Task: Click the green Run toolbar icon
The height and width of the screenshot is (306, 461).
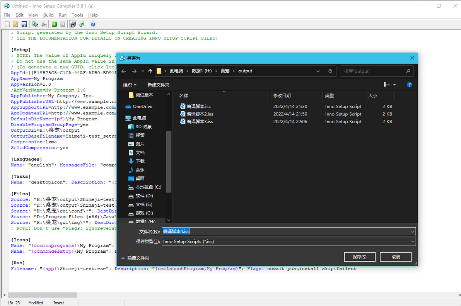Action: pos(55,24)
